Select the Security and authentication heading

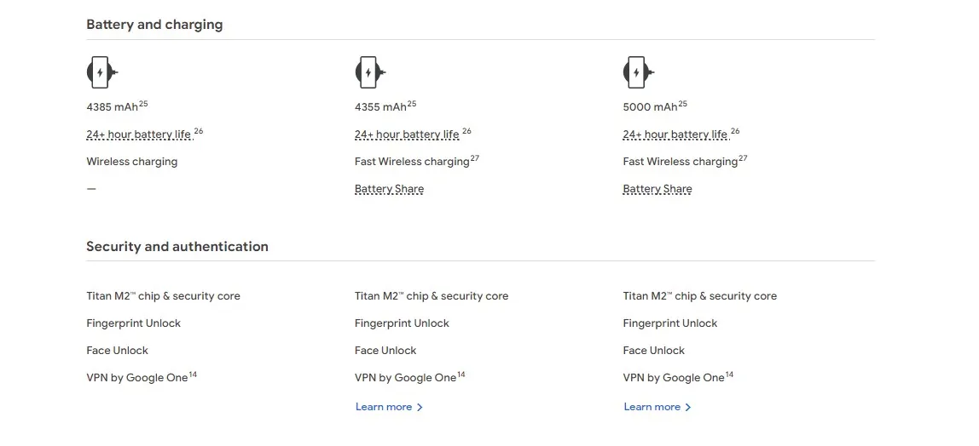[177, 247]
